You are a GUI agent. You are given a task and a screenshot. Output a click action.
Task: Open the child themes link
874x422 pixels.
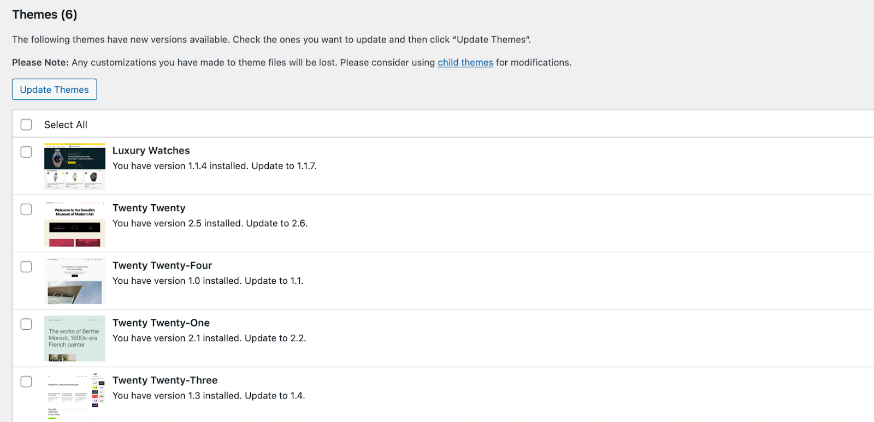[465, 62]
